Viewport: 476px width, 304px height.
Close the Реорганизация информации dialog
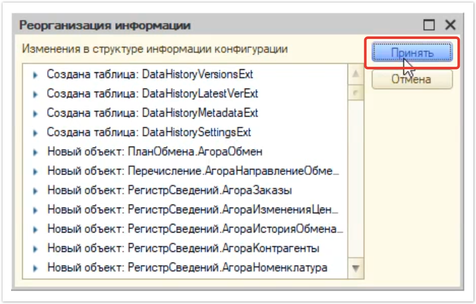pyautogui.click(x=450, y=25)
